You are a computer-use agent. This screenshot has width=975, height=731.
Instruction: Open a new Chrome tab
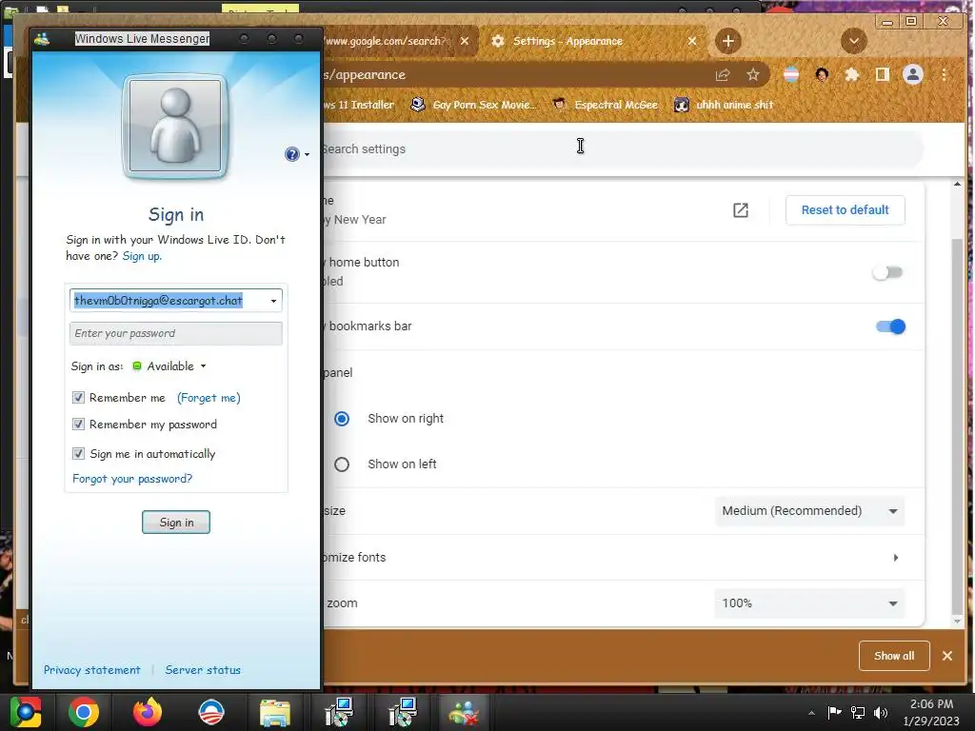(x=728, y=41)
